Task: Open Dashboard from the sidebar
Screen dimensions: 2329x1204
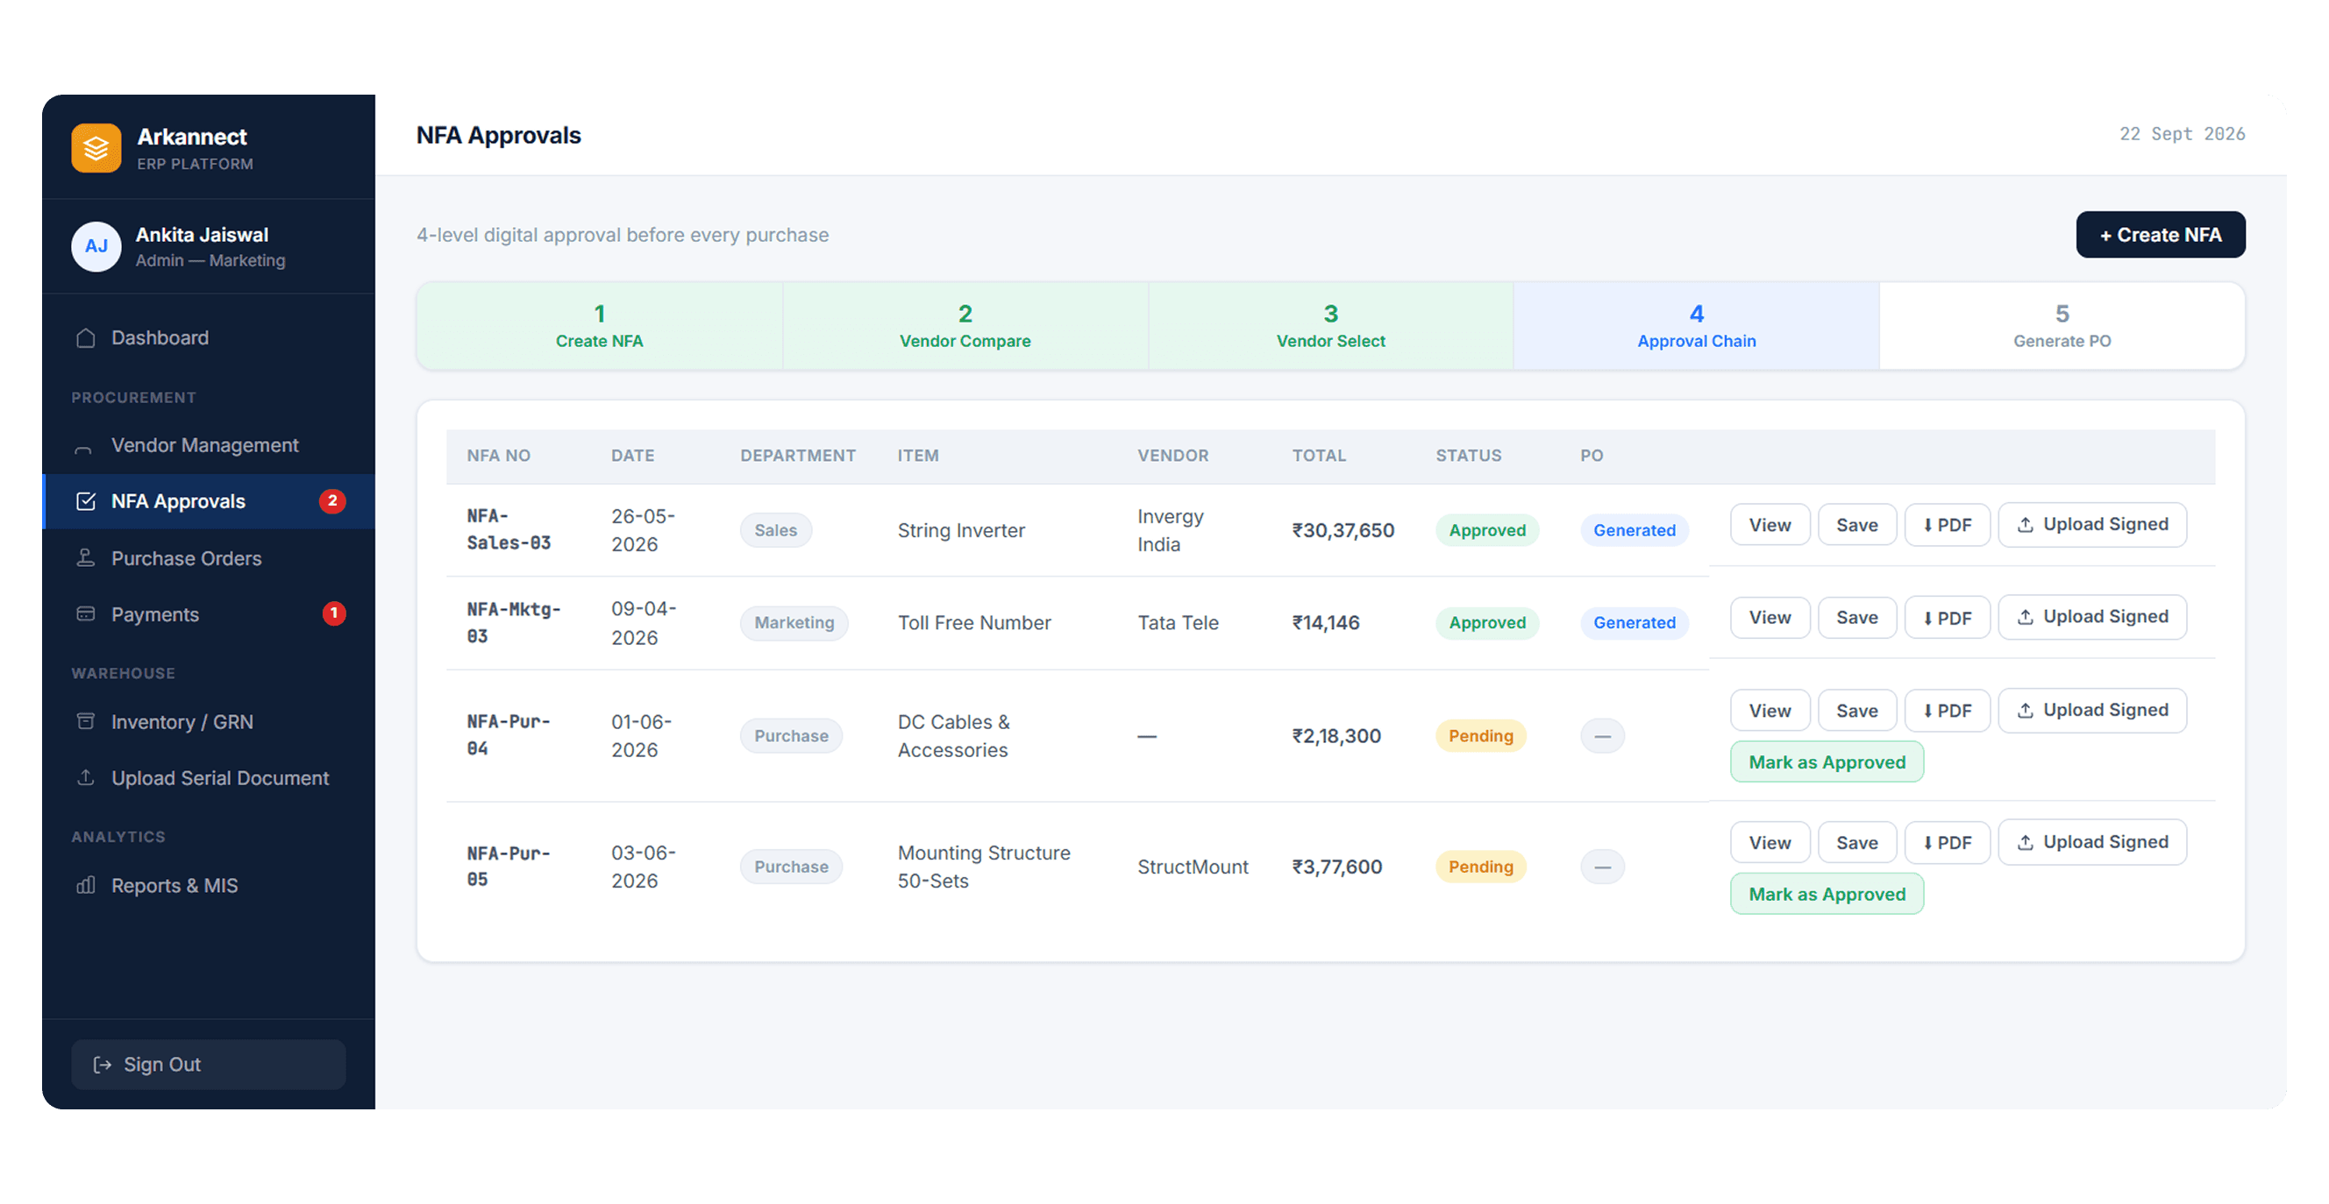Action: [x=209, y=338]
